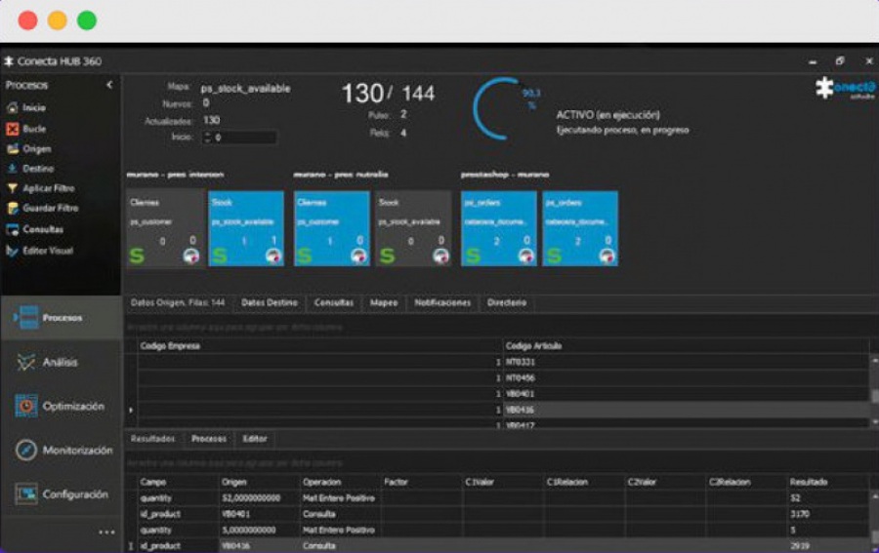The height and width of the screenshot is (553, 879).
Task: Apply filter using Aplicar Filtro funnel icon
Action: point(13,188)
